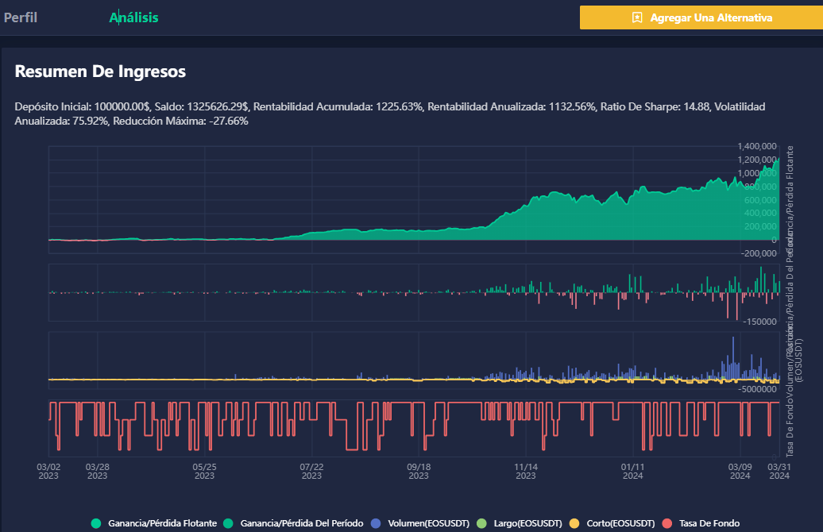Toggle Ganancia/Pérdida Del Período legend entry
Screen dimensions: 823x532
(293, 523)
